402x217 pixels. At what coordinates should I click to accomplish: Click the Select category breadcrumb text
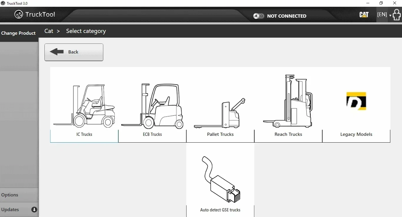86,31
